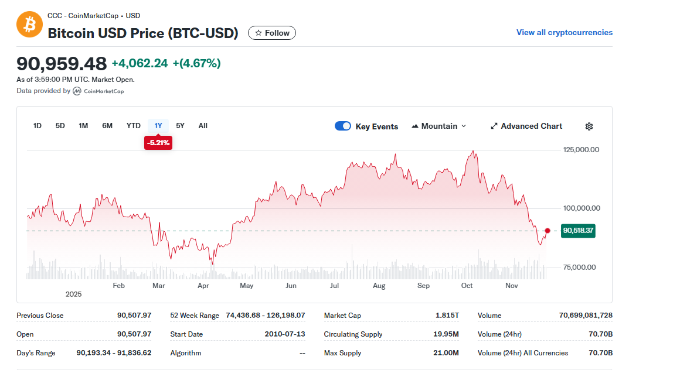
Task: Show the All time range
Action: click(203, 126)
